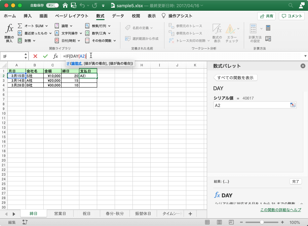Click the Undo arrow

(82, 5)
